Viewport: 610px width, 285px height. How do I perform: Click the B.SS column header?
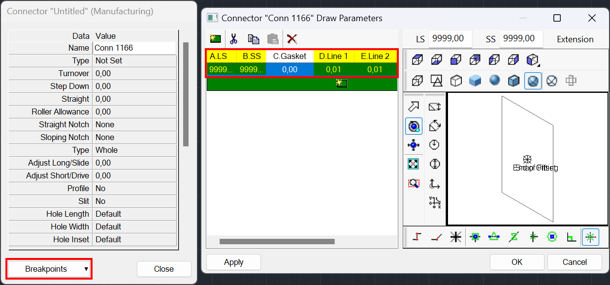point(252,56)
